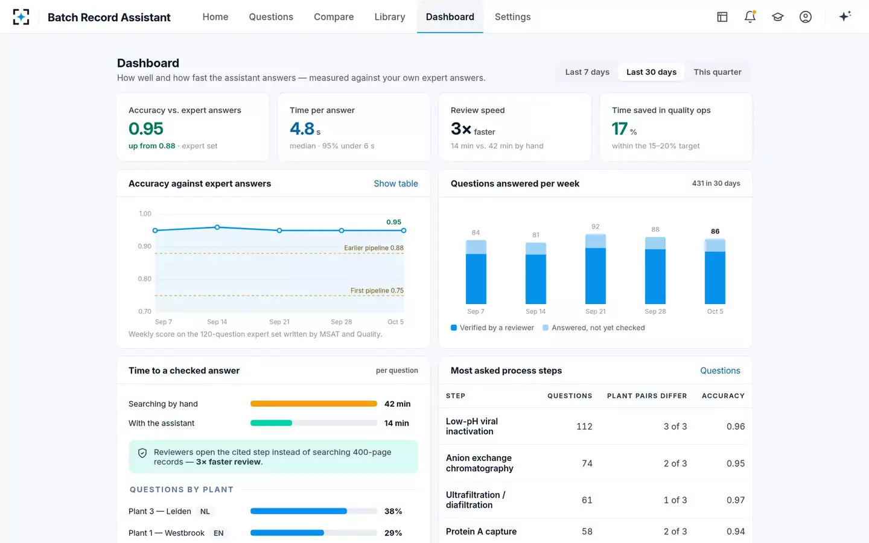The height and width of the screenshot is (543, 869).
Task: Switch to the Compare tab
Action: coord(334,17)
